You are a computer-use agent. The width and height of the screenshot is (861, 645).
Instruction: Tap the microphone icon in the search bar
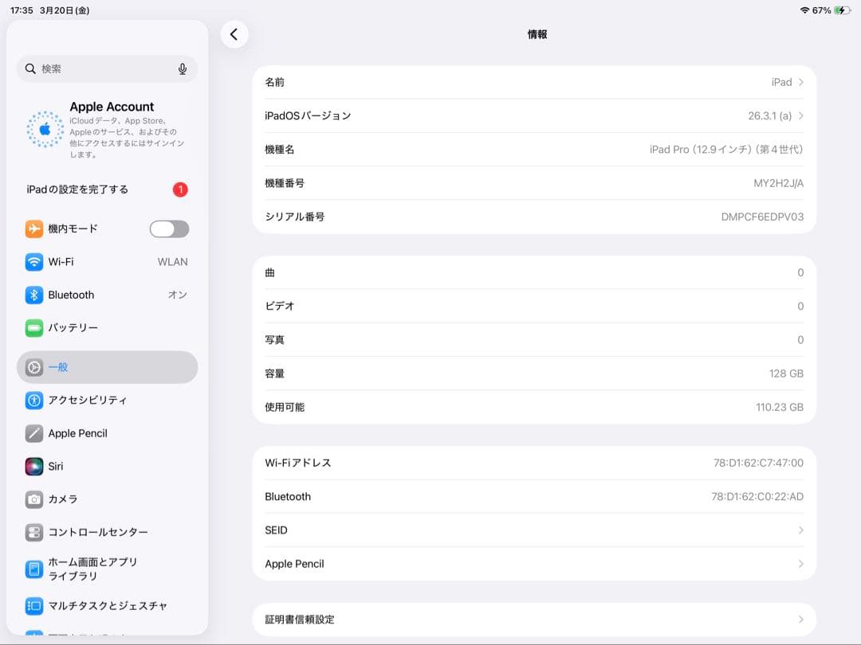click(x=183, y=69)
